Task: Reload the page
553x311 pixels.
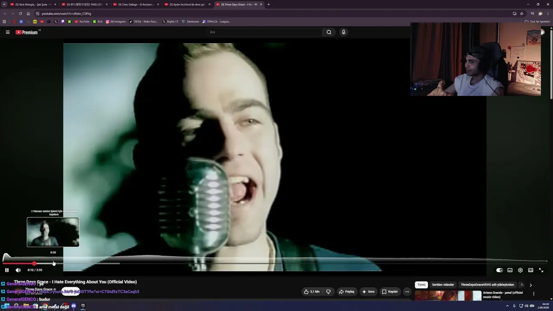Action: tap(20, 13)
